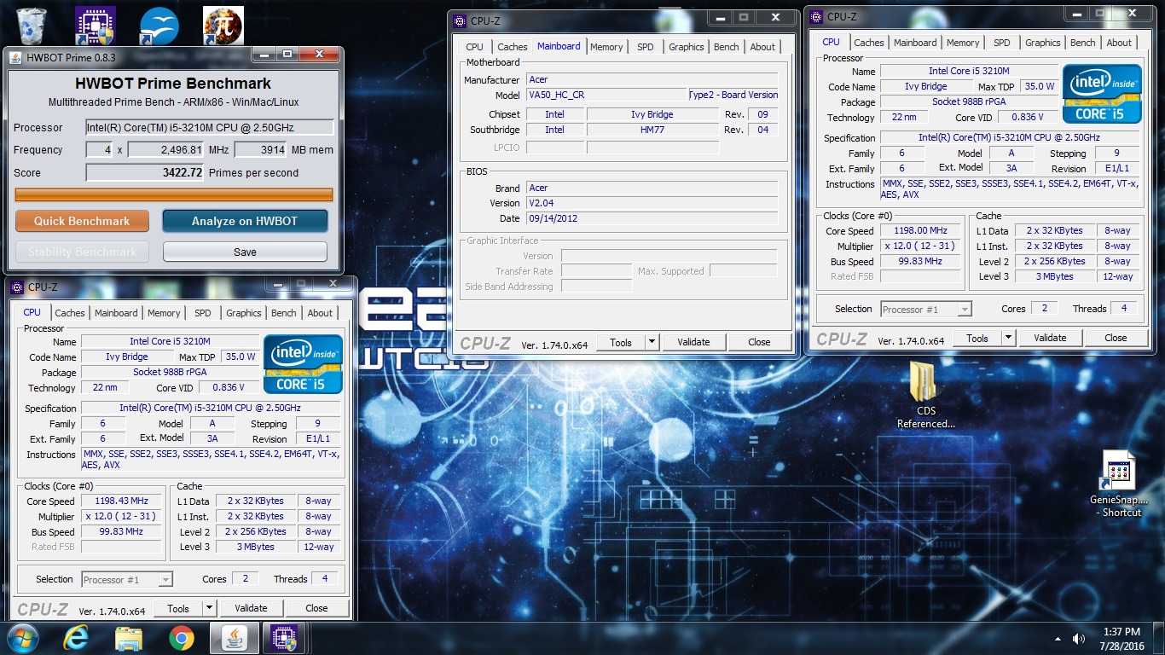Click the title bar icon of bottom-left CPU-Z window

click(x=18, y=287)
